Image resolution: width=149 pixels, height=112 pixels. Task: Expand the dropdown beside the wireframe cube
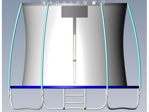[x=107, y=3]
